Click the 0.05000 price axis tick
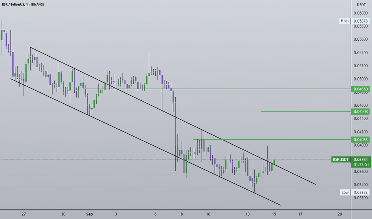The height and width of the screenshot is (219, 372). (360, 79)
